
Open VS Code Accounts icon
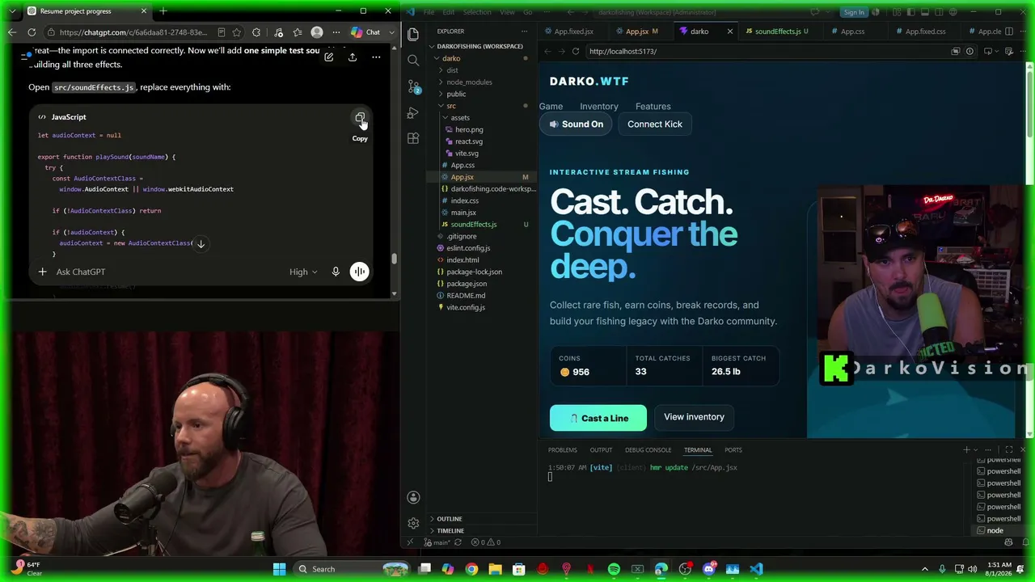pos(413,497)
